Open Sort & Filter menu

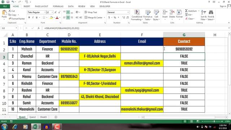(204, 15)
